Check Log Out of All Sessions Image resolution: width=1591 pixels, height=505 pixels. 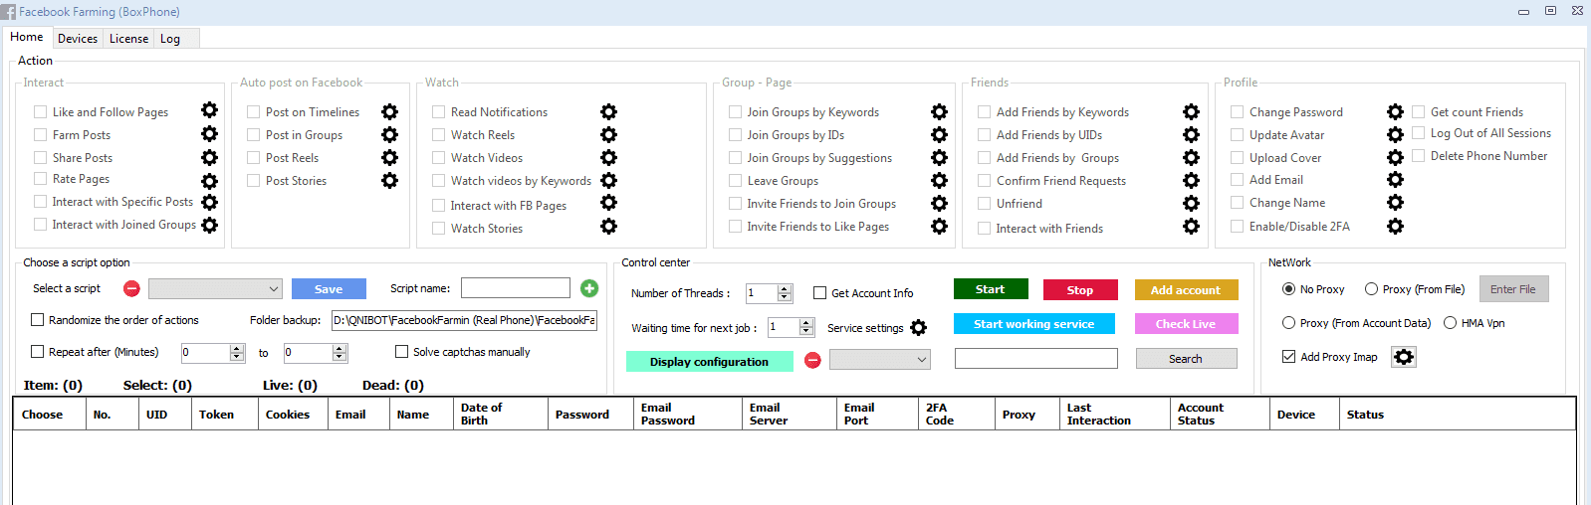(1418, 133)
